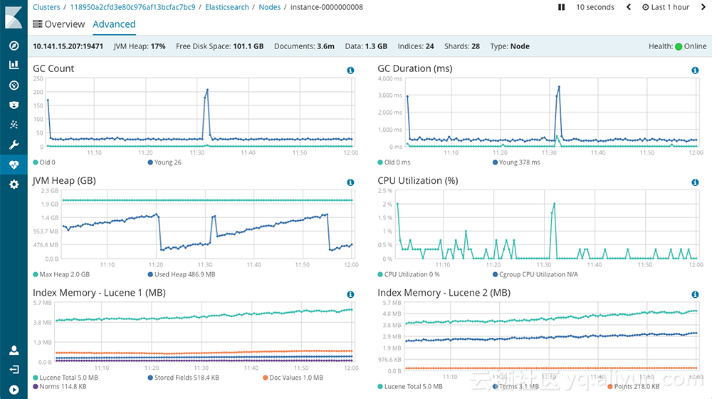
Task: Open Management gear icon in sidebar
Action: (14, 185)
